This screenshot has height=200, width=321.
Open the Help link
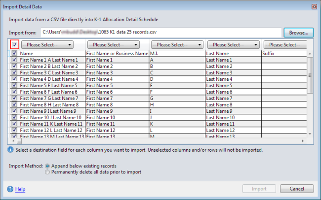[20, 189]
